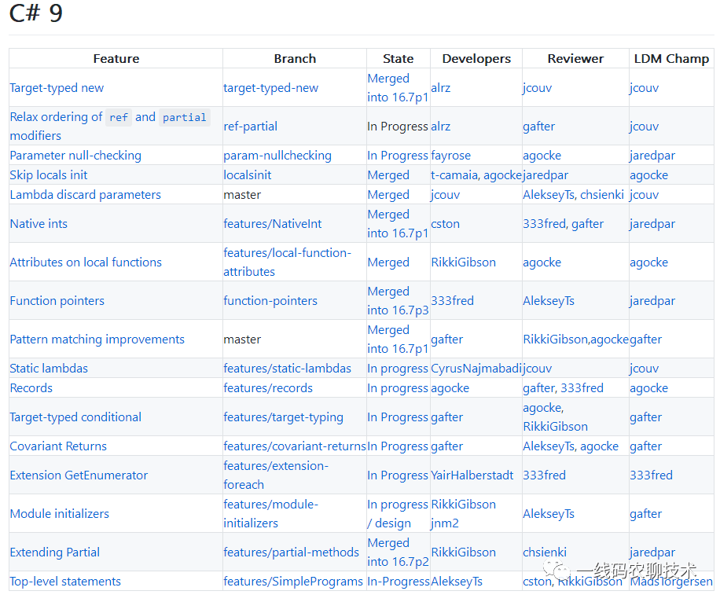The image size is (720, 602).
Task: Open Static lambdas feature link
Action: pyautogui.click(x=49, y=369)
